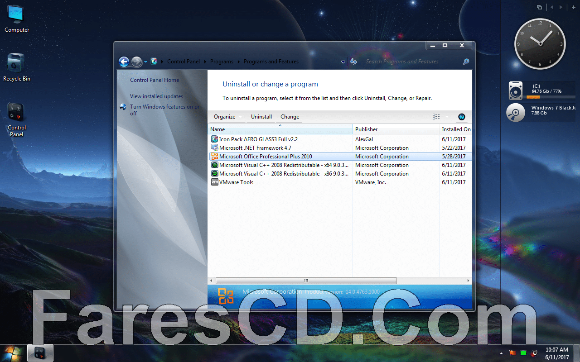The height and width of the screenshot is (362, 580).
Task: Click the blue help icon
Action: click(x=462, y=117)
